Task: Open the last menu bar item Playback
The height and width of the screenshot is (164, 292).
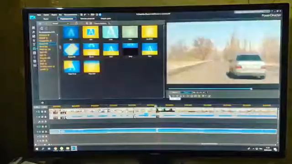Action: 71,15
